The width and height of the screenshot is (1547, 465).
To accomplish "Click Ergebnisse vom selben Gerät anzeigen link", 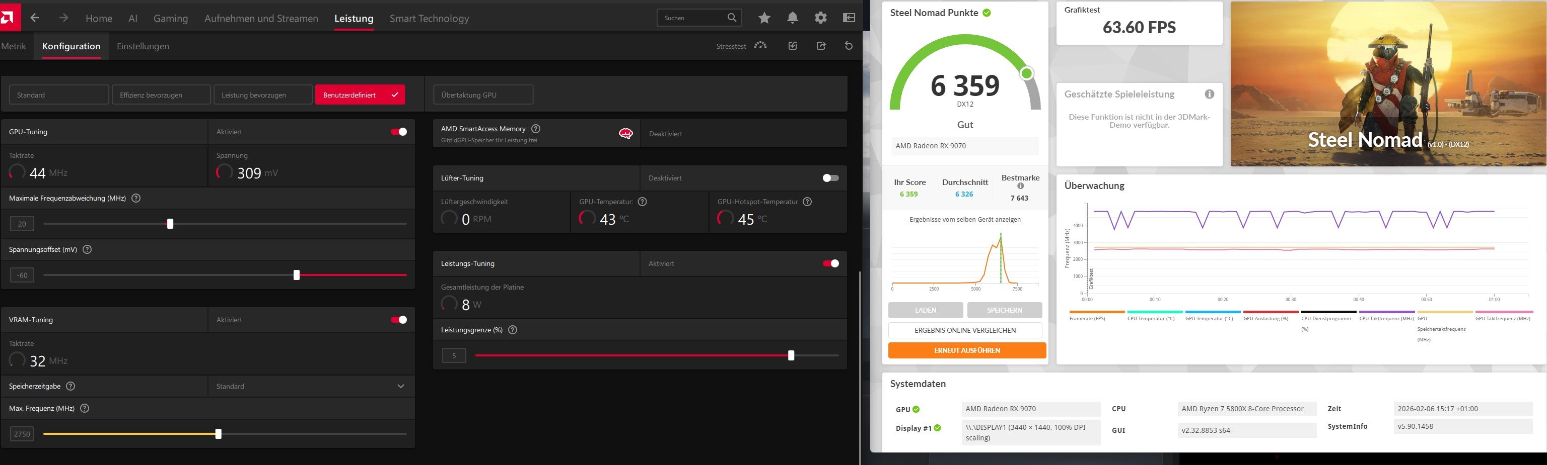I will coord(965,219).
